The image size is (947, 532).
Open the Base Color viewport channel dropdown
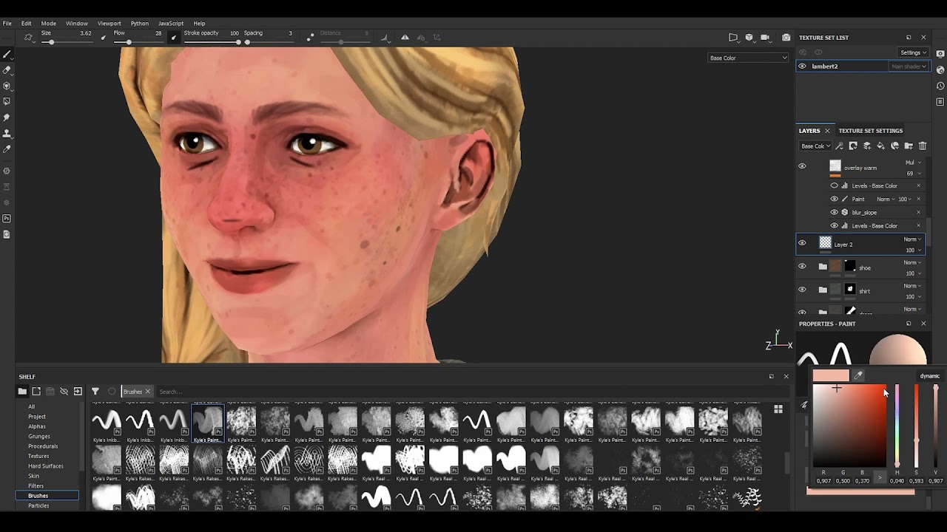[x=747, y=58]
